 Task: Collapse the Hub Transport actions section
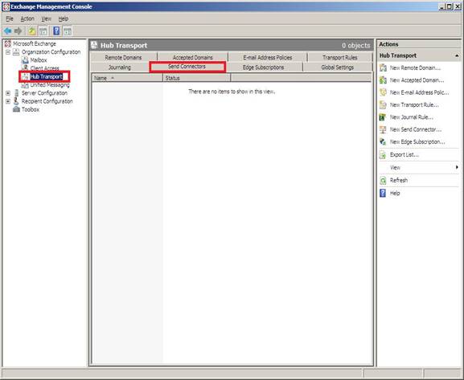tap(457, 55)
